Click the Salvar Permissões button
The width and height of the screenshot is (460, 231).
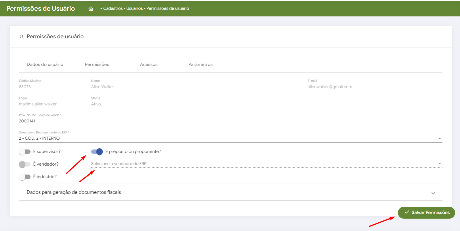pyautogui.click(x=426, y=213)
